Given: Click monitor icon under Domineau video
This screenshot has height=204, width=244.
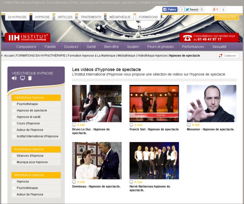Looking at the screenshot, I should coord(74,182).
